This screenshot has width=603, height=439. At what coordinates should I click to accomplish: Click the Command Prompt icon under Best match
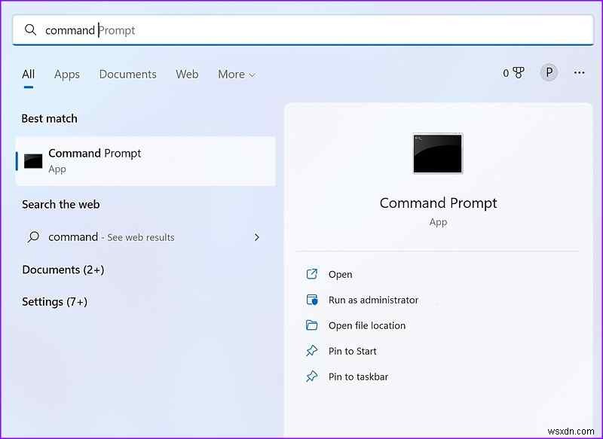(33, 160)
